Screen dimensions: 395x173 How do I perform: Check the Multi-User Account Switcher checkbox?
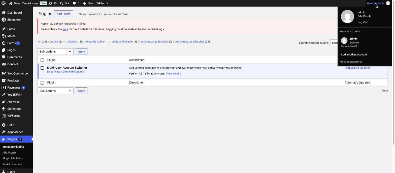point(42,68)
